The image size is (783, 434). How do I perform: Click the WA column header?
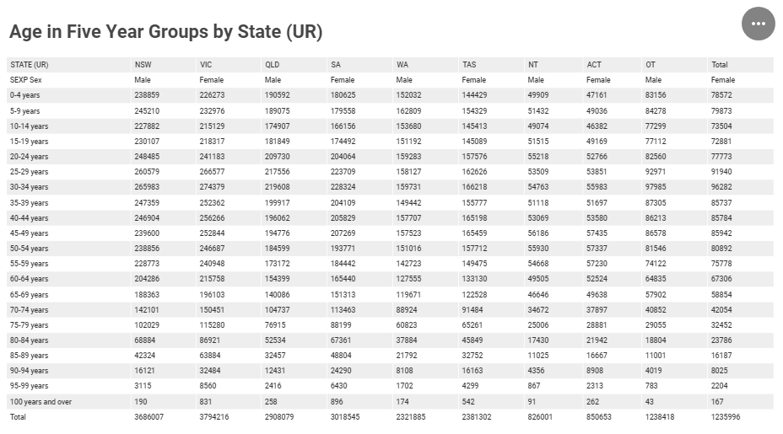pos(402,65)
